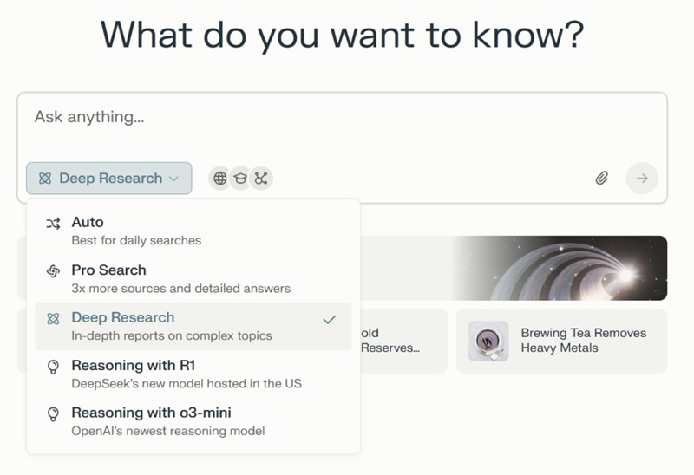
Task: Click the web globe source icon
Action: [220, 179]
